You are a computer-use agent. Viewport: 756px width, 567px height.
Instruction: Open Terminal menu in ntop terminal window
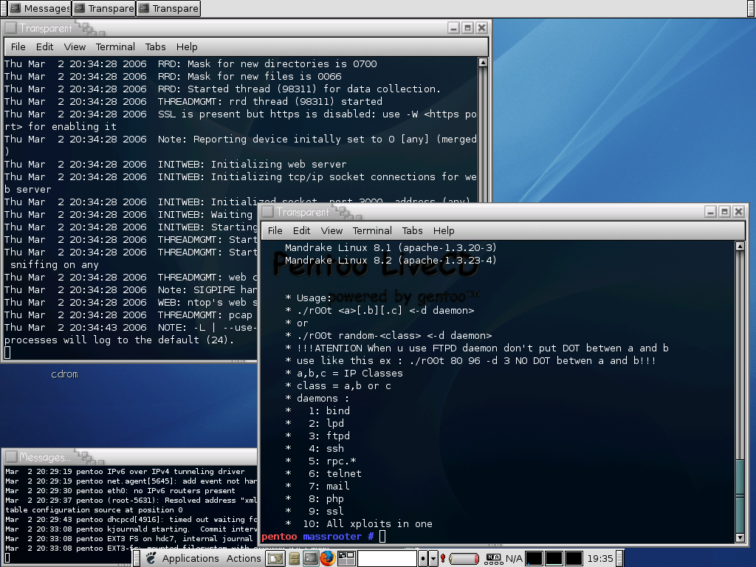coord(115,47)
